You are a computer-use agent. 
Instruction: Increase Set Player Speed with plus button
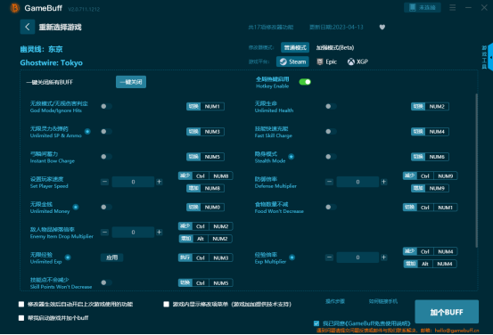[x=160, y=182]
